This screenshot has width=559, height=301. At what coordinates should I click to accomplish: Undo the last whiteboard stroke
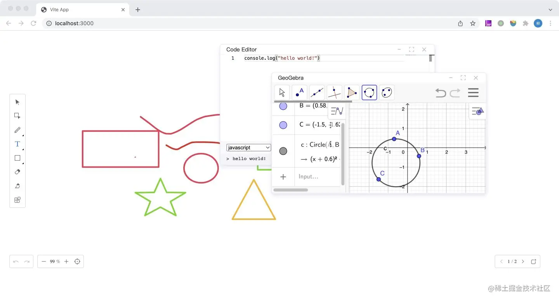tap(16, 261)
